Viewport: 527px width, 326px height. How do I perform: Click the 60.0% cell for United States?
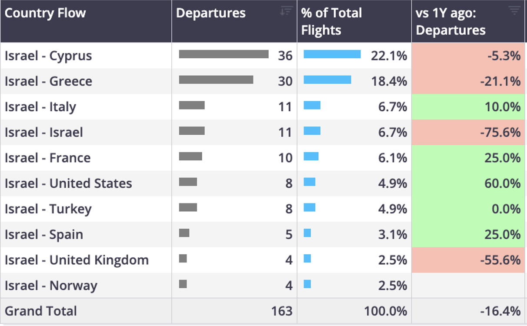468,183
